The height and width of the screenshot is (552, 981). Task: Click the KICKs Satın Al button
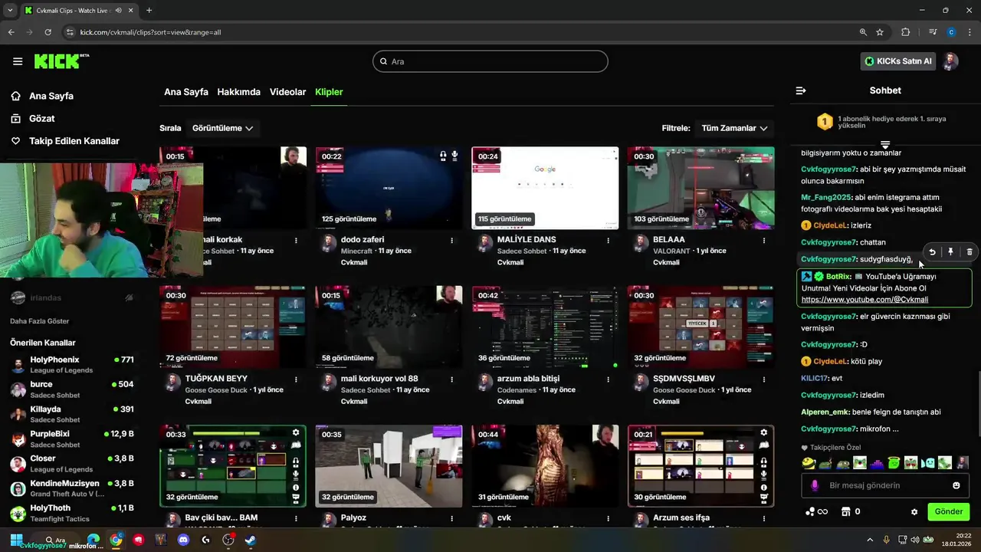tap(899, 61)
